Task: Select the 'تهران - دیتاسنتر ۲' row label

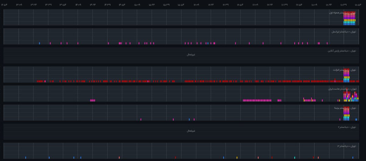Action: click(347, 127)
